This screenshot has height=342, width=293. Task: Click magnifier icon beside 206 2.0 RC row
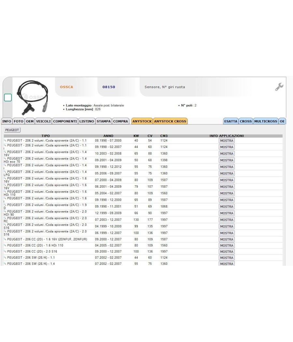[5, 218]
